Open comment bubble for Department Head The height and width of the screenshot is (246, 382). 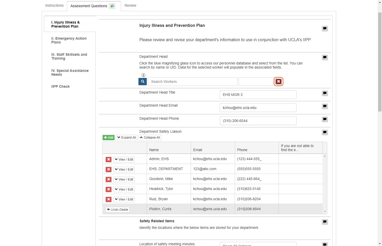[325, 57]
